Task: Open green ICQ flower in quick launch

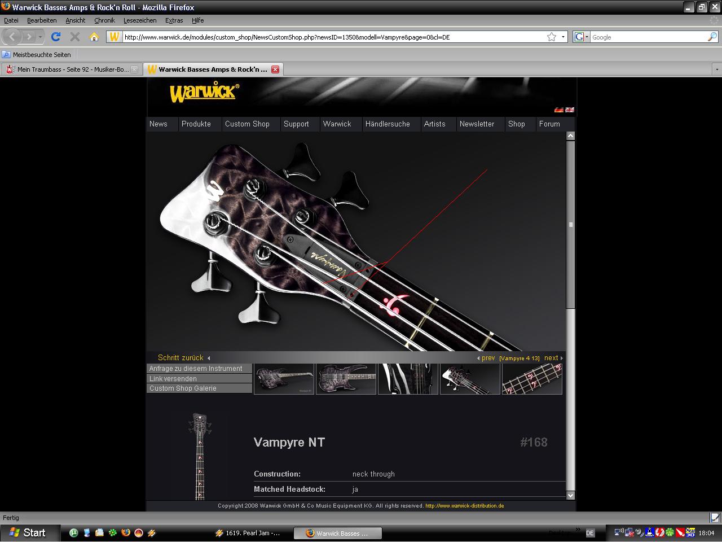Action: 113,532
